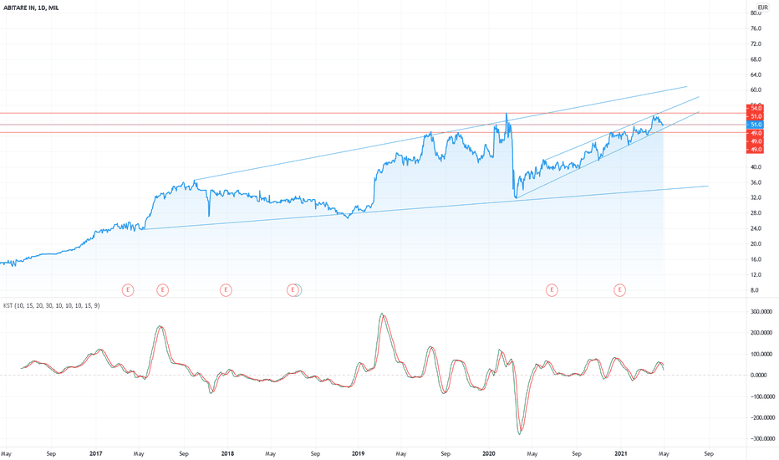The width and height of the screenshot is (779, 460).
Task: Click the red 54.0 price label
Action: point(756,108)
